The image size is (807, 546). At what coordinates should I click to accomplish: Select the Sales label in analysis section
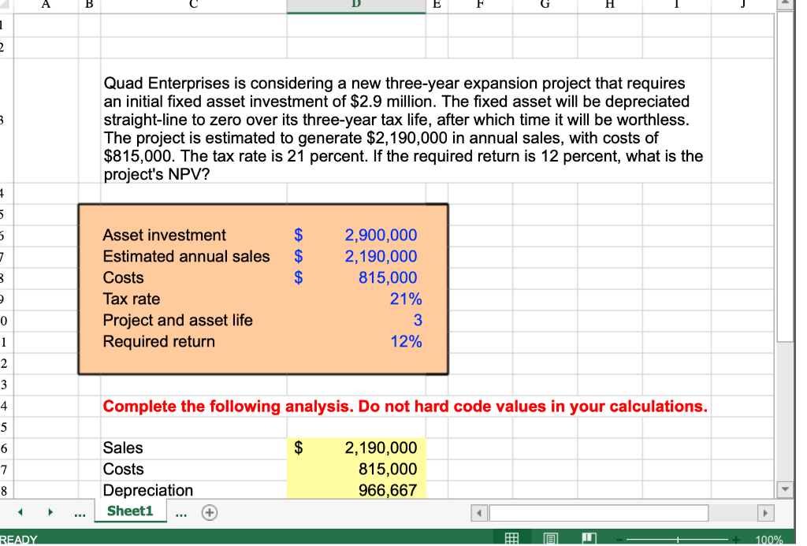(194, 448)
